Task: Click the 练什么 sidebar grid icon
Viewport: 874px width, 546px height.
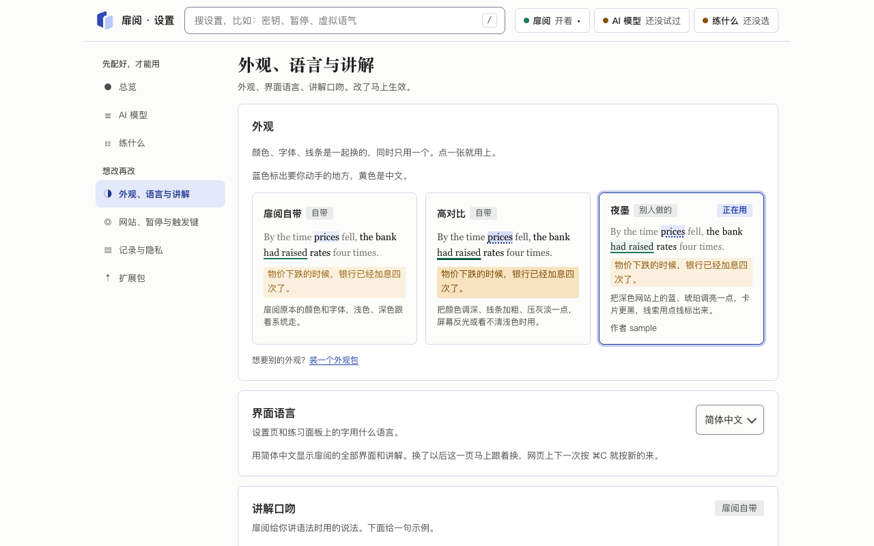Action: [108, 143]
